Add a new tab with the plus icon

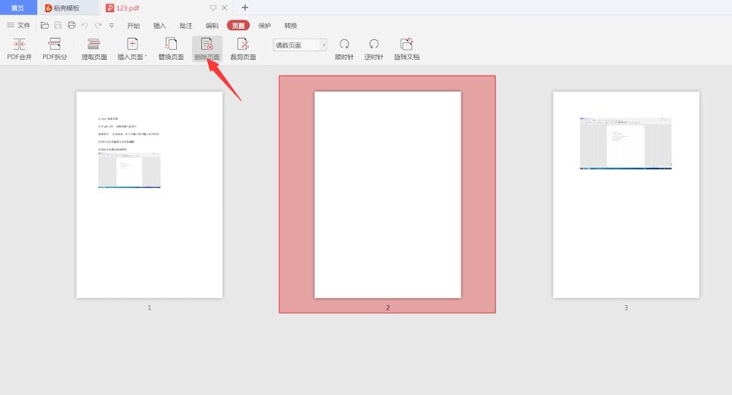coord(244,8)
